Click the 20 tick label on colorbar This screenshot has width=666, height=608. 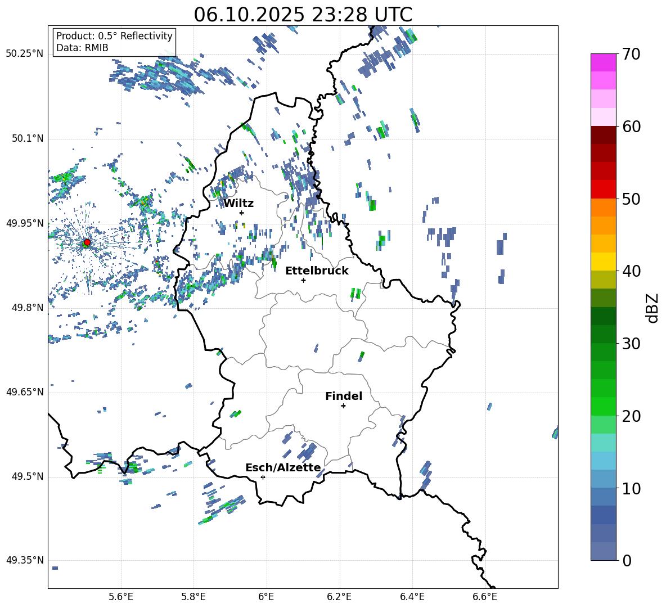[632, 416]
